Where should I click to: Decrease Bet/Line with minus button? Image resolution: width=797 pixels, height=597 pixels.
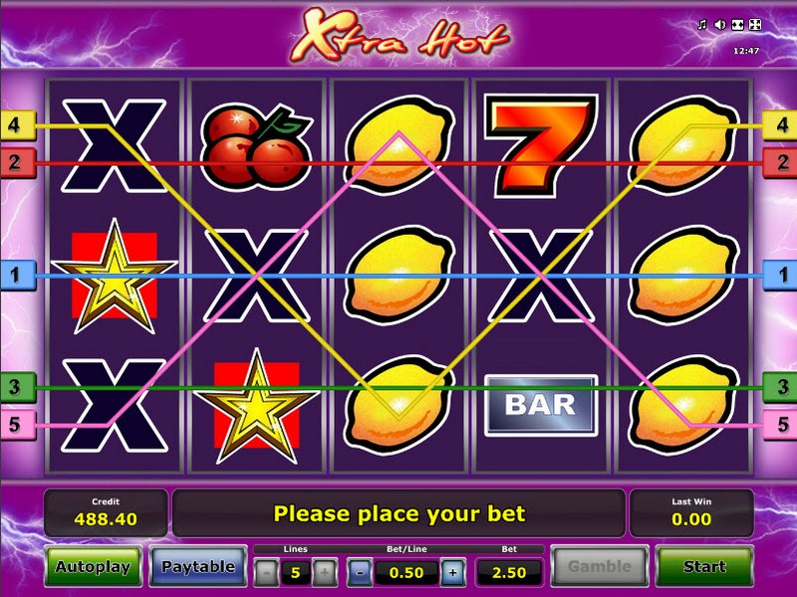[360, 573]
